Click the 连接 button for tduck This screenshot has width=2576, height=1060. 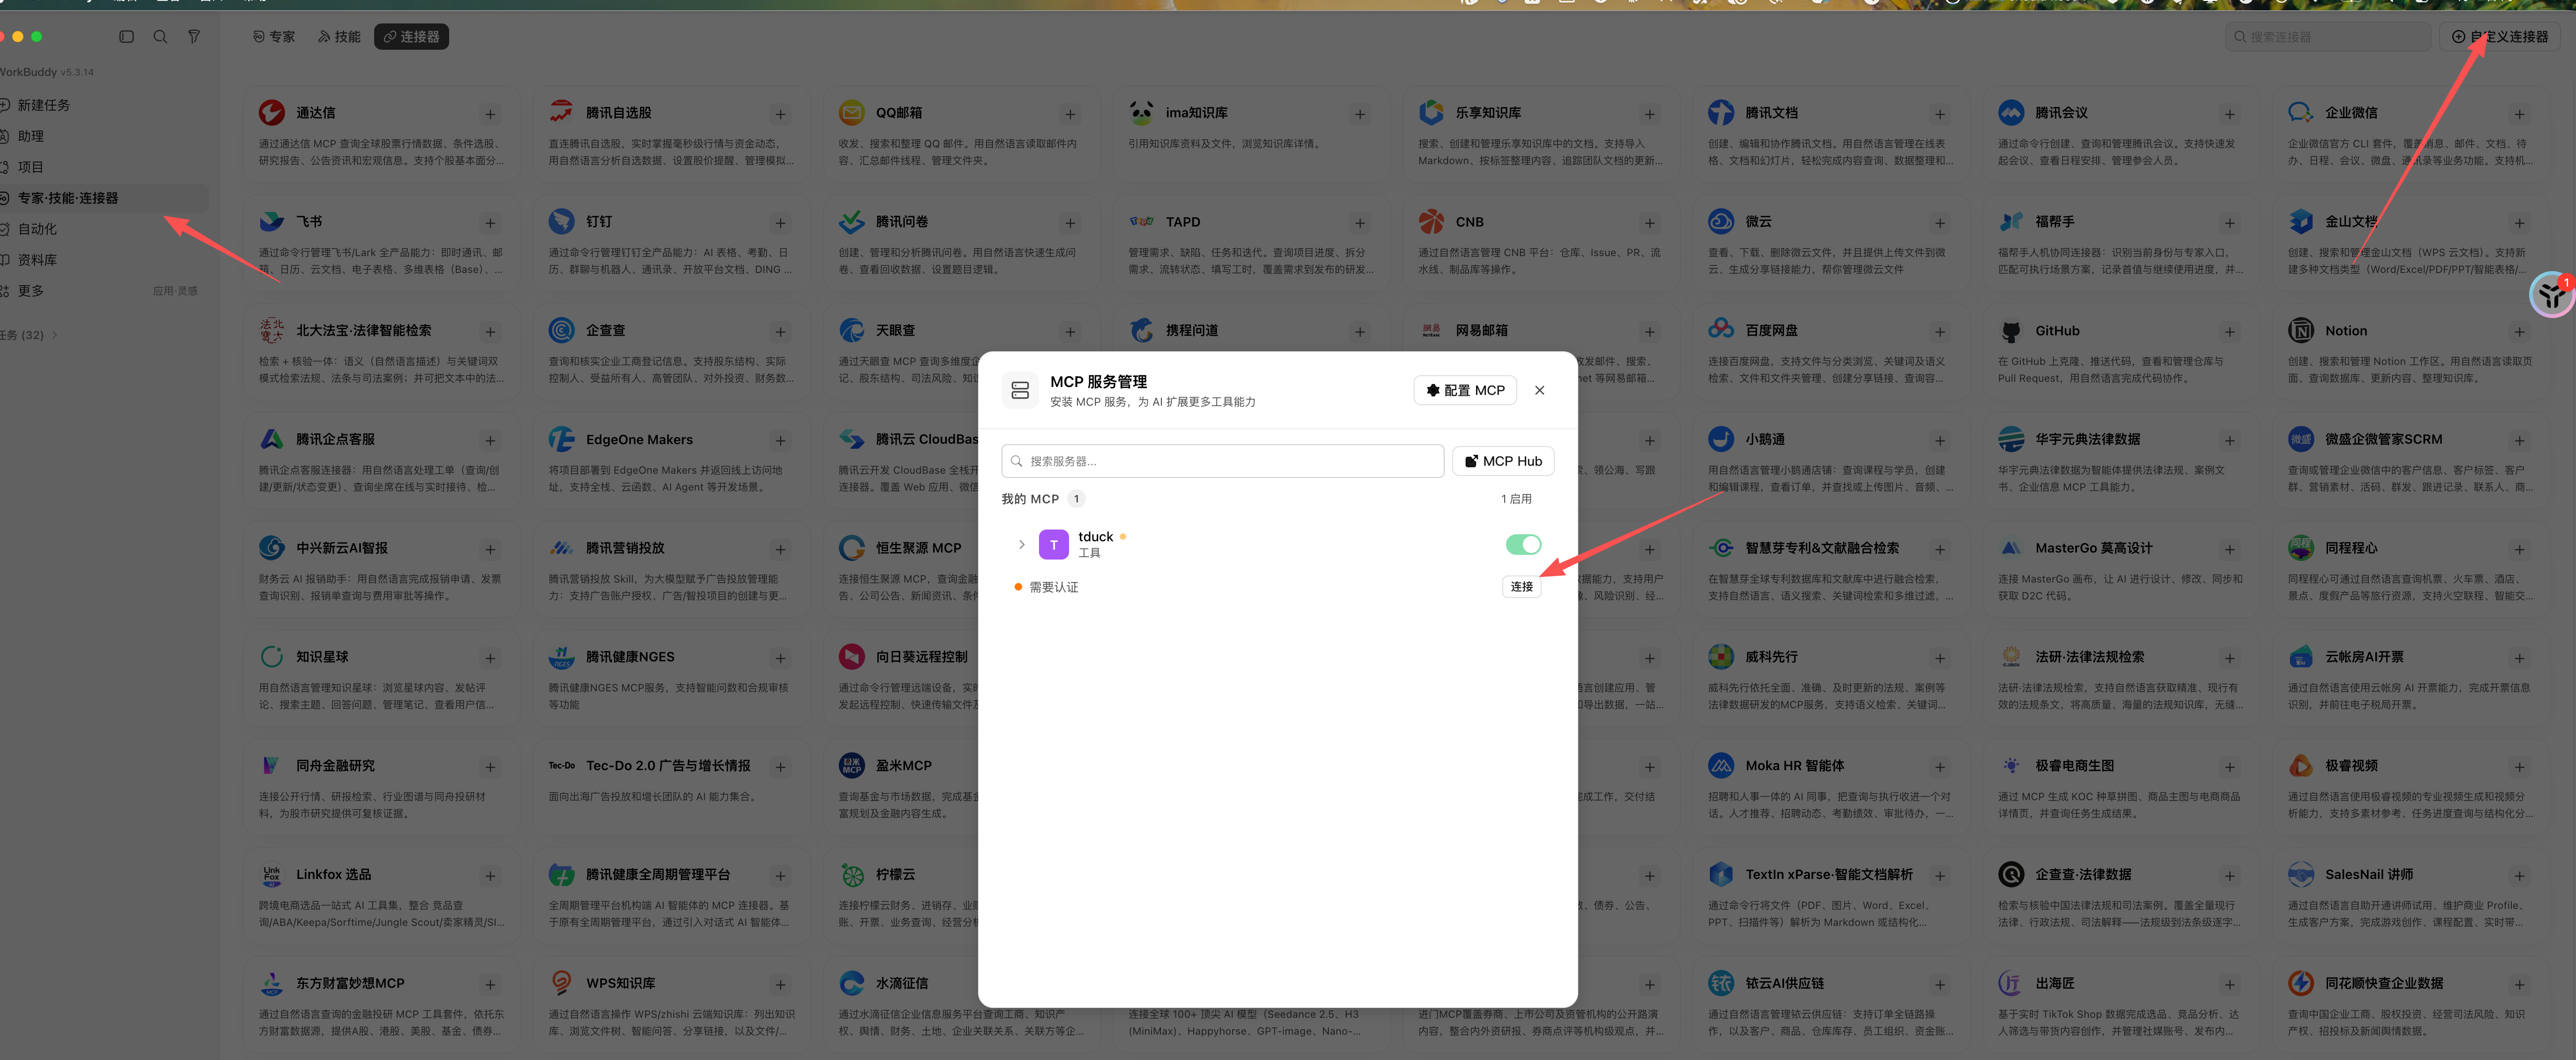(x=1521, y=587)
